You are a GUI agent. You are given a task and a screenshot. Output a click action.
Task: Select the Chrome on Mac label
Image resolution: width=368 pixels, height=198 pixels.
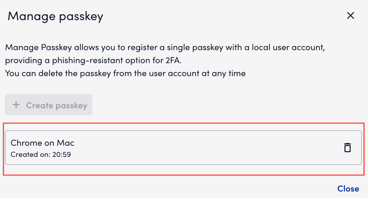pos(42,143)
